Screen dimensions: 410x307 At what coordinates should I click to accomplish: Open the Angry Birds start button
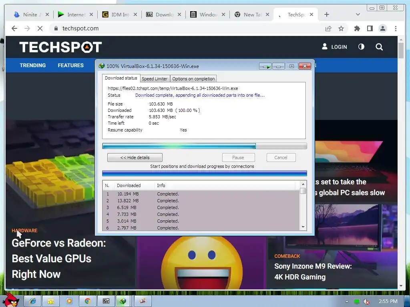click(11, 300)
